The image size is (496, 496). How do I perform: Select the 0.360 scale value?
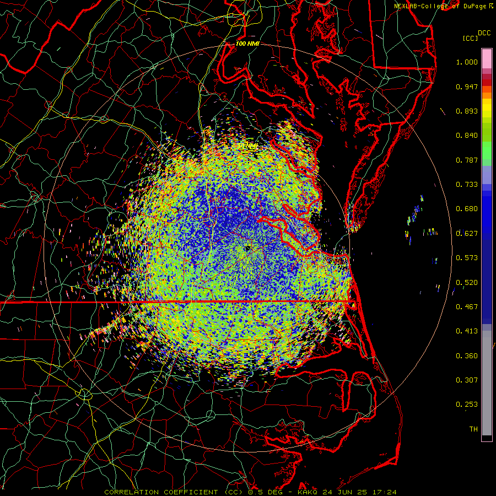tap(467, 356)
